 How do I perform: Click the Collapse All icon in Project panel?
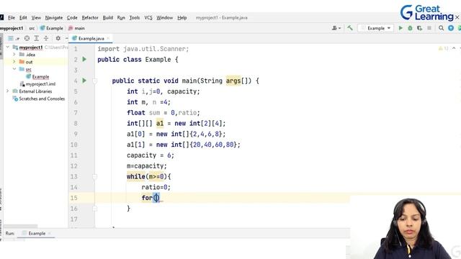pyautogui.click(x=46, y=38)
